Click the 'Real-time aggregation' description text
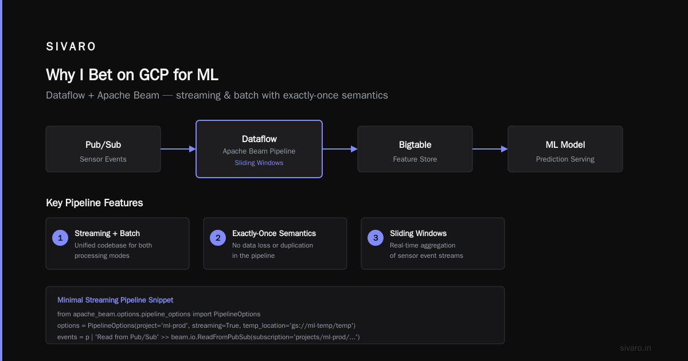Screen dimensions: 688x361 tap(423, 245)
